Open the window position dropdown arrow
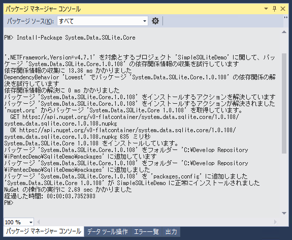Image resolution: width=292 pixels, height=240 pixels. point(266,9)
